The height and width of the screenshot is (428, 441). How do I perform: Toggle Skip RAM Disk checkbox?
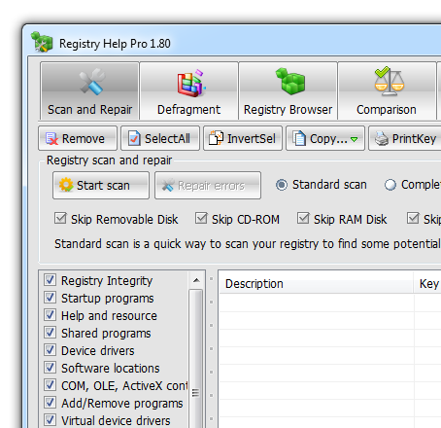tap(303, 218)
